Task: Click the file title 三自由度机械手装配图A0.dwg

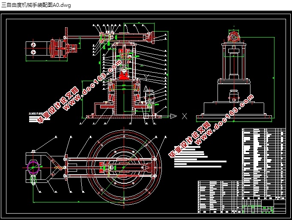Action: pyautogui.click(x=36, y=5)
